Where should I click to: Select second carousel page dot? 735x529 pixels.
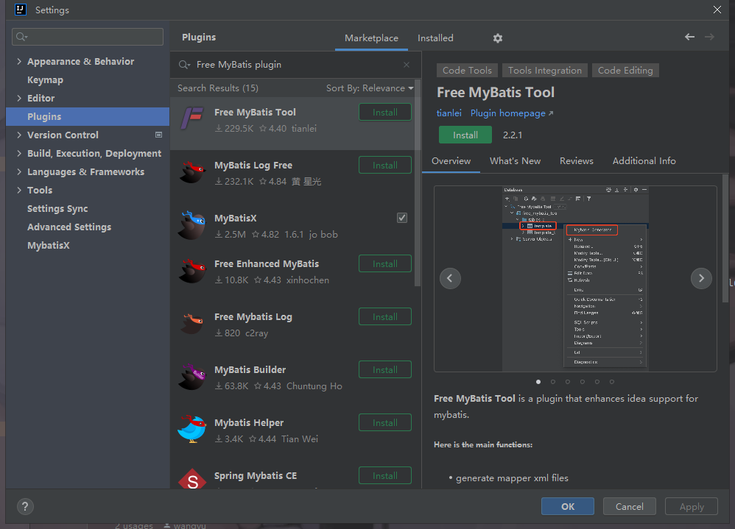coord(552,382)
